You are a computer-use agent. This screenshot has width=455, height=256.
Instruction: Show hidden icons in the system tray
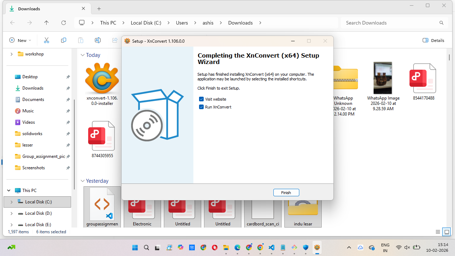[349, 247]
